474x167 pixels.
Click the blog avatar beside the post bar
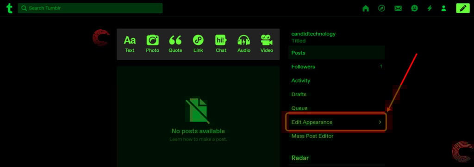pyautogui.click(x=101, y=37)
